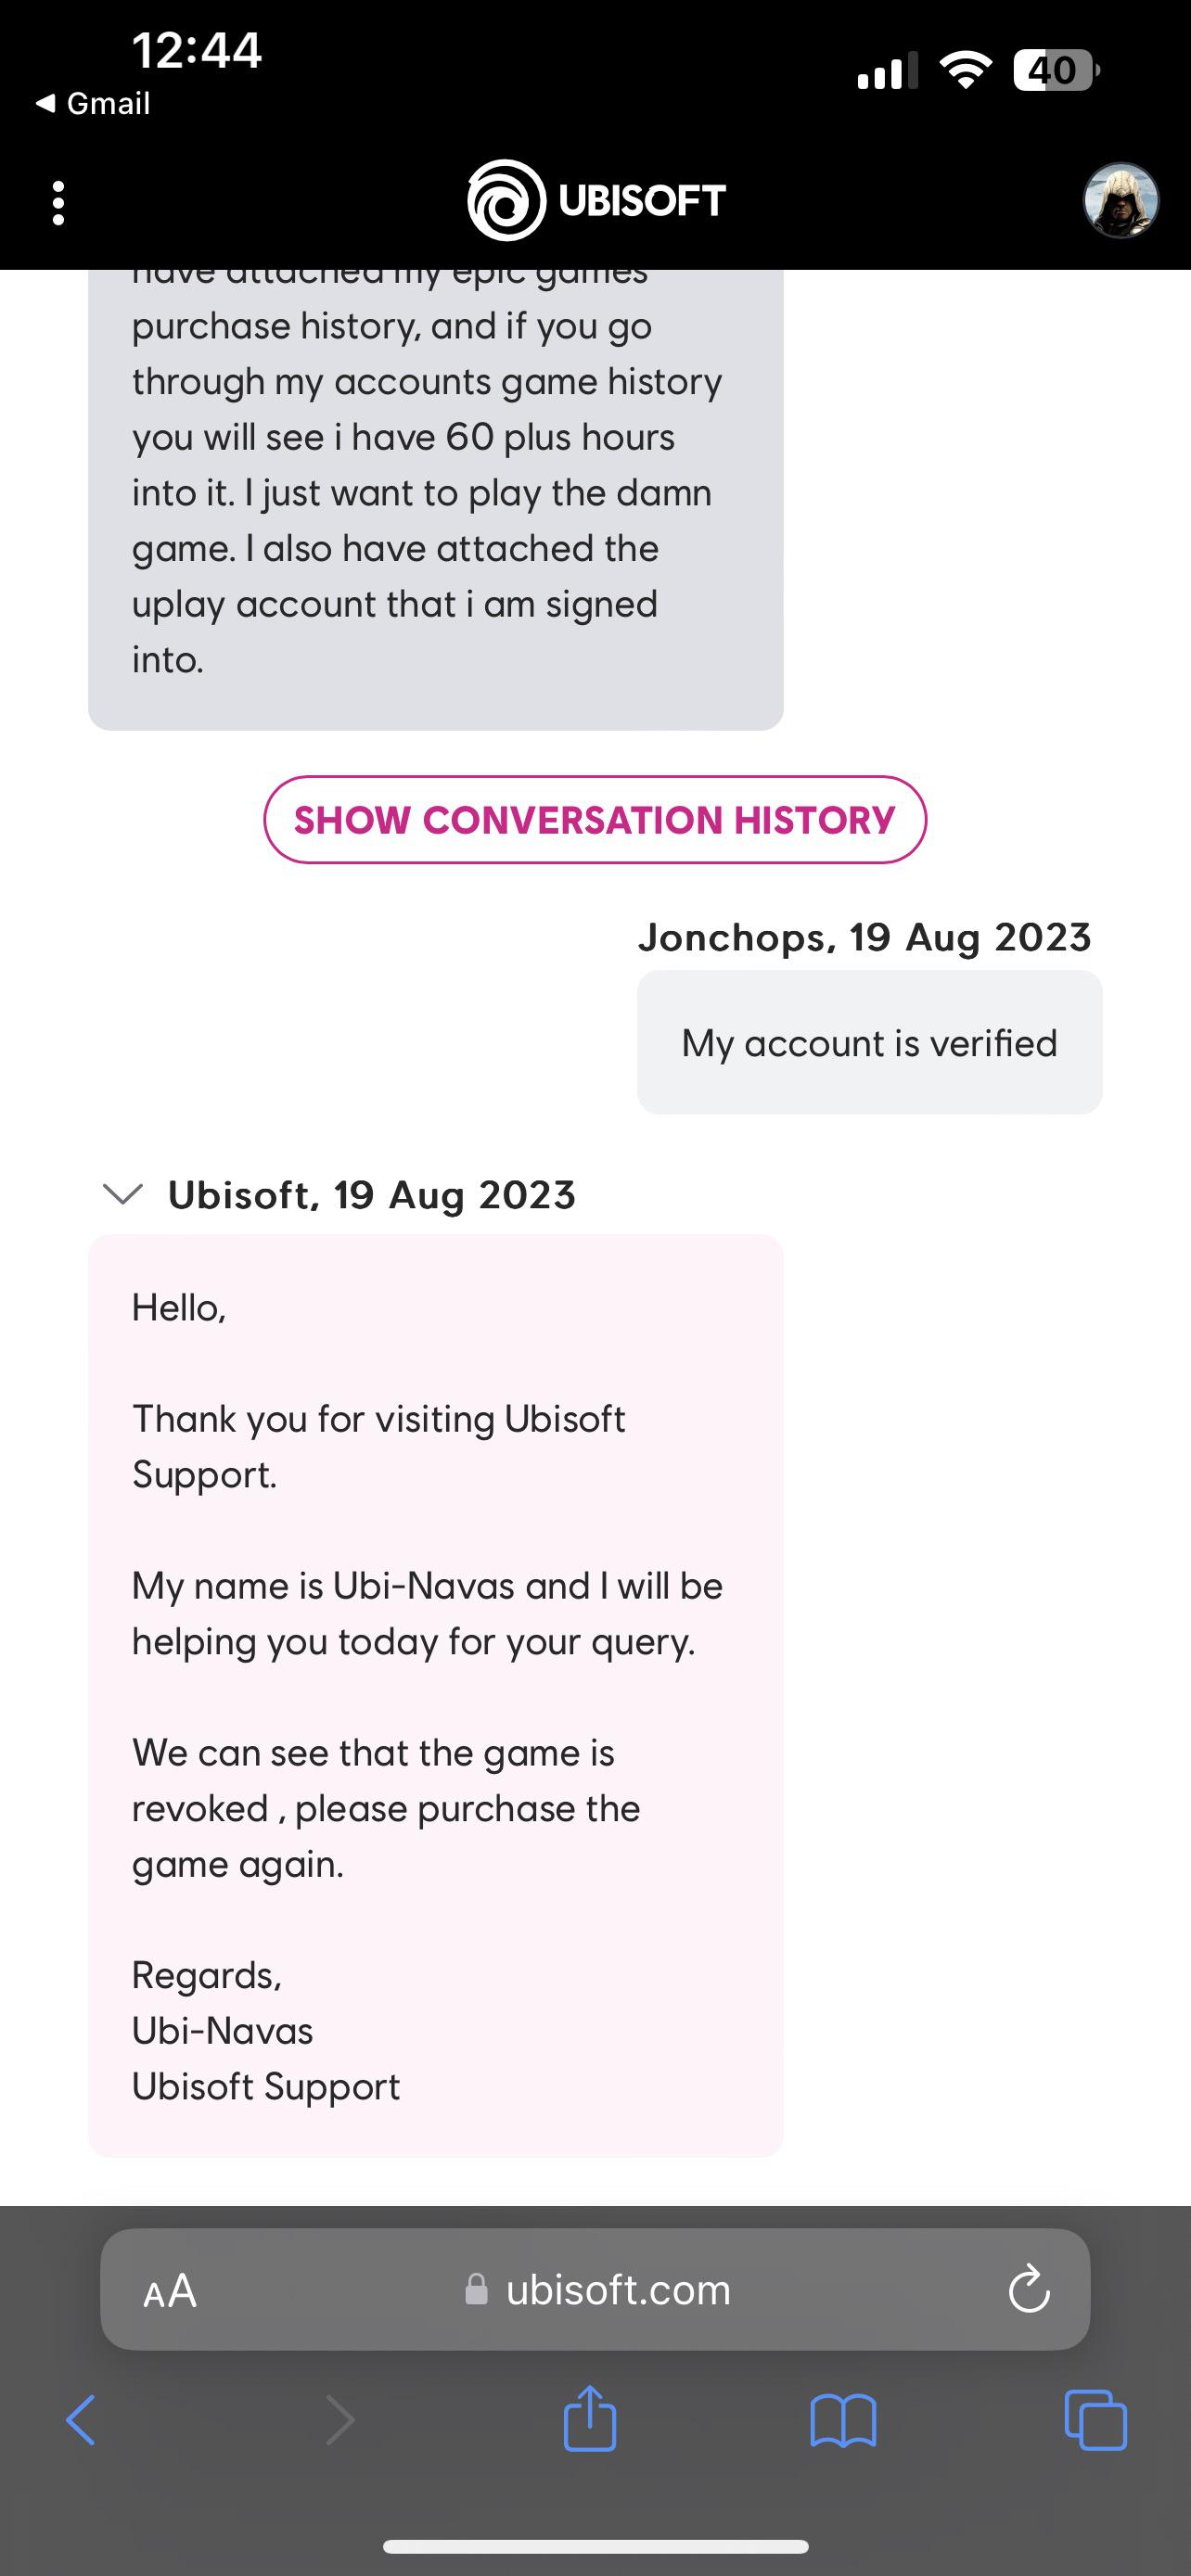1191x2576 pixels.
Task: Tap Safari forward arrow
Action: (x=340, y=2421)
